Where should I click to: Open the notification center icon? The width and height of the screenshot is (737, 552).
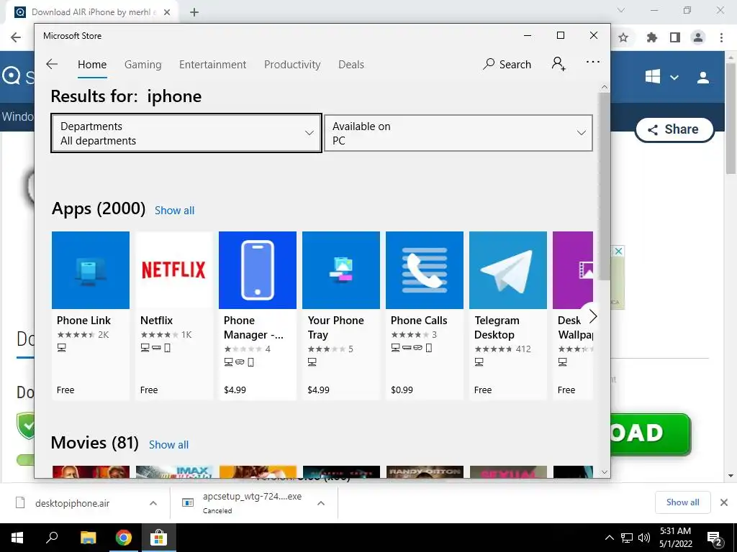[x=715, y=538]
